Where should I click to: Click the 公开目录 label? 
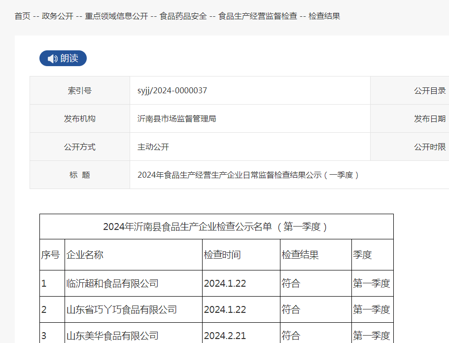tap(430, 91)
